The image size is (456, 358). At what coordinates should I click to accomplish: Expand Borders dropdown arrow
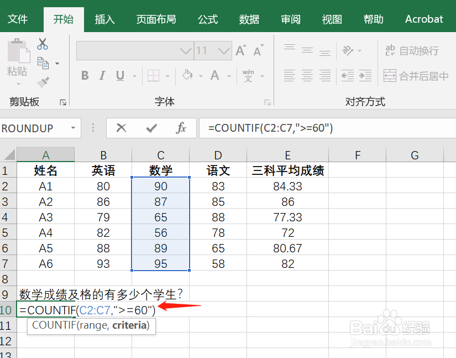pyautogui.click(x=168, y=76)
